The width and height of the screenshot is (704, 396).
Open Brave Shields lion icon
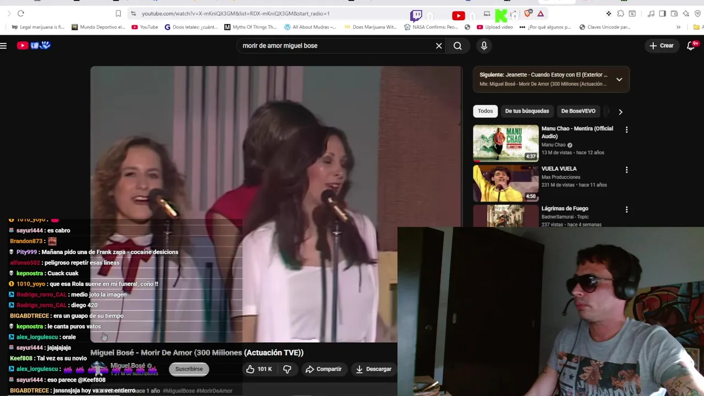(528, 14)
